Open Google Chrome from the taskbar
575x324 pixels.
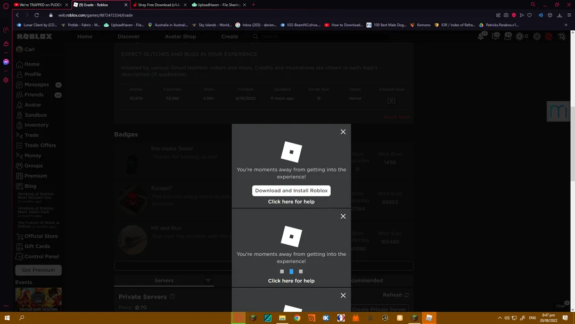tap(297, 318)
